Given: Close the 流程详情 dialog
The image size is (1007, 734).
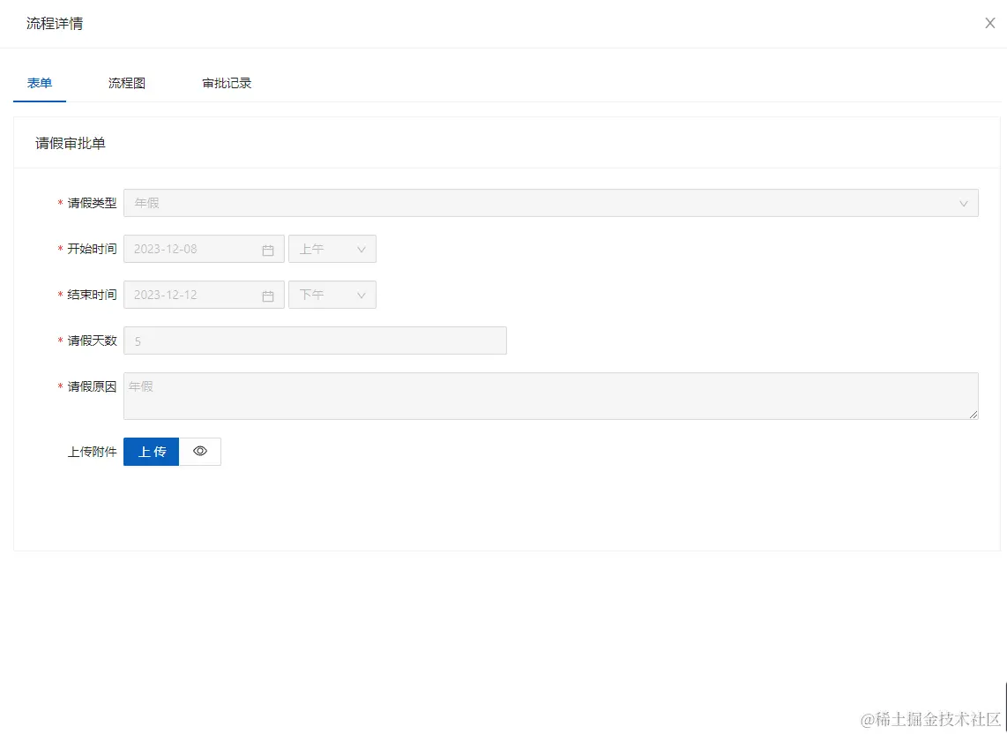Looking at the screenshot, I should (989, 23).
